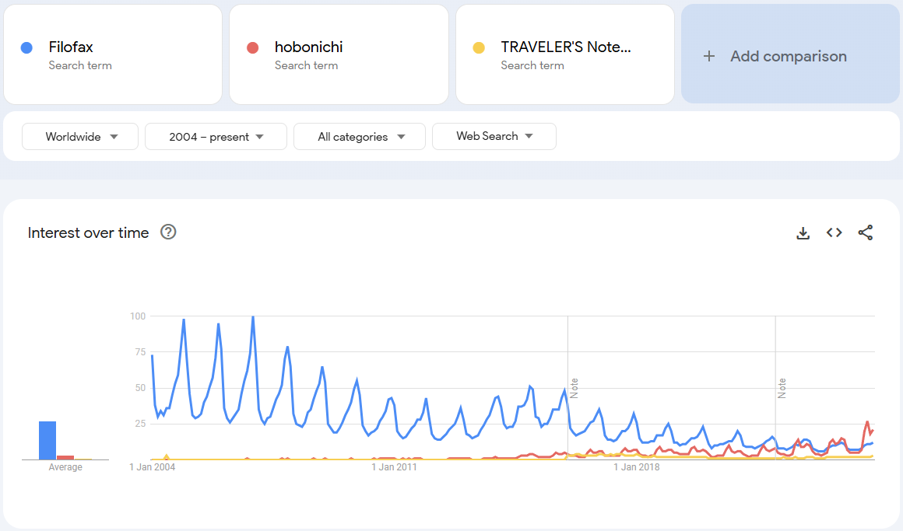Share the interest over time chart
Image resolution: width=903 pixels, height=531 pixels.
point(865,232)
